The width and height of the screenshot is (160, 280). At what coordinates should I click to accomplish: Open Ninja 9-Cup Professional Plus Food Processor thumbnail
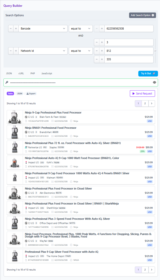15,117
